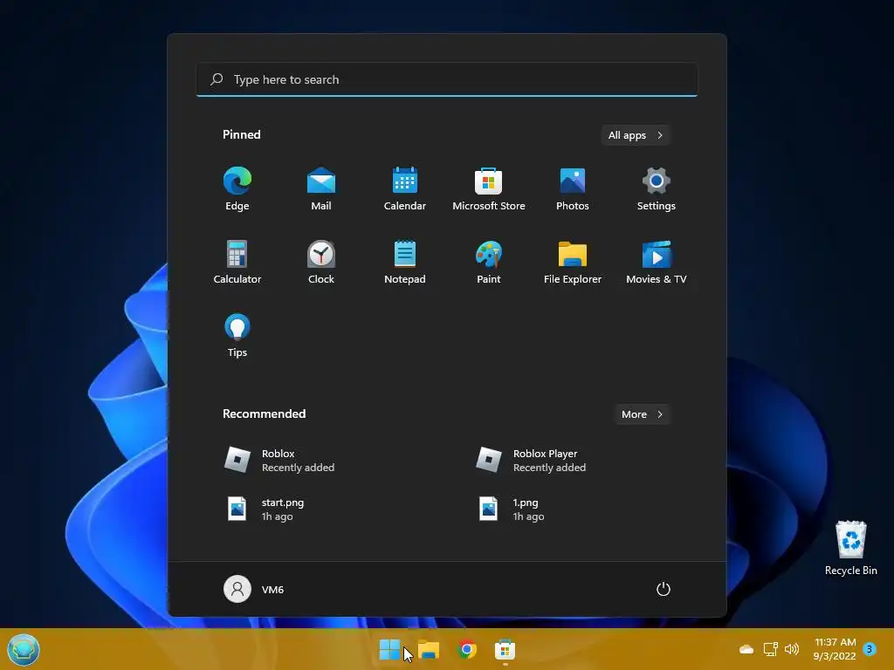This screenshot has height=670, width=894.
Task: Open File Explorer from the taskbar
Action: tap(428, 649)
